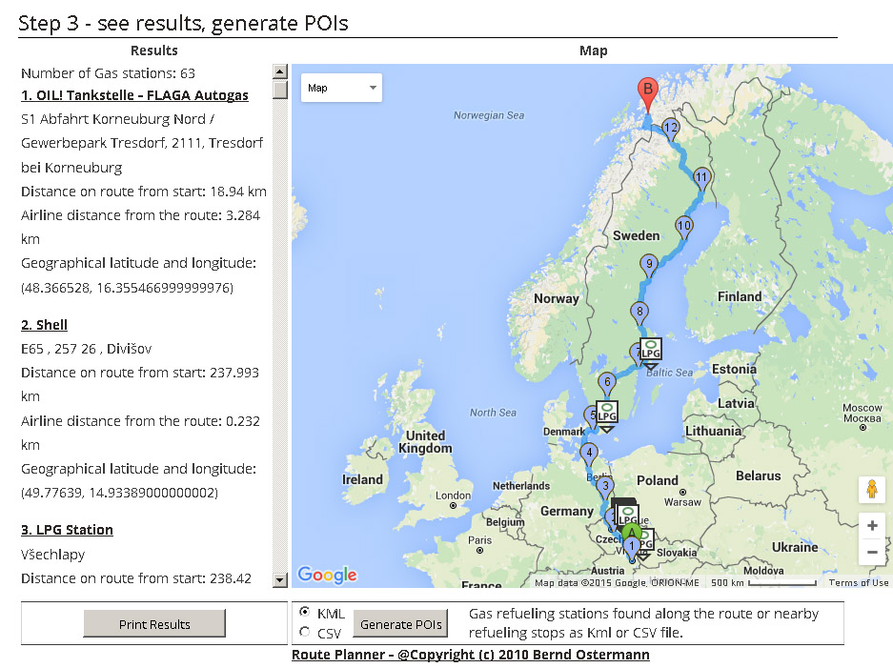Click the 'Všechlapy' address text
This screenshot has width=893, height=668.
coord(53,554)
